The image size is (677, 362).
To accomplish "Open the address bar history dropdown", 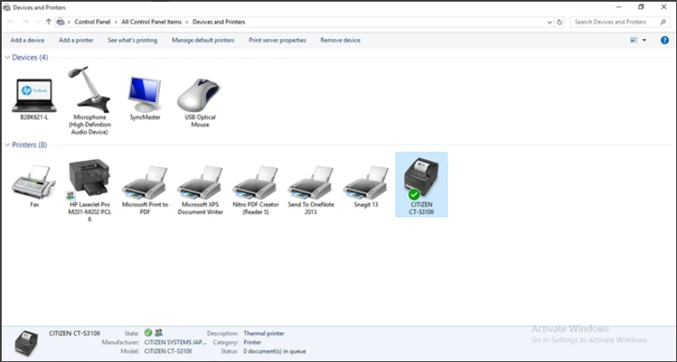I will (549, 22).
